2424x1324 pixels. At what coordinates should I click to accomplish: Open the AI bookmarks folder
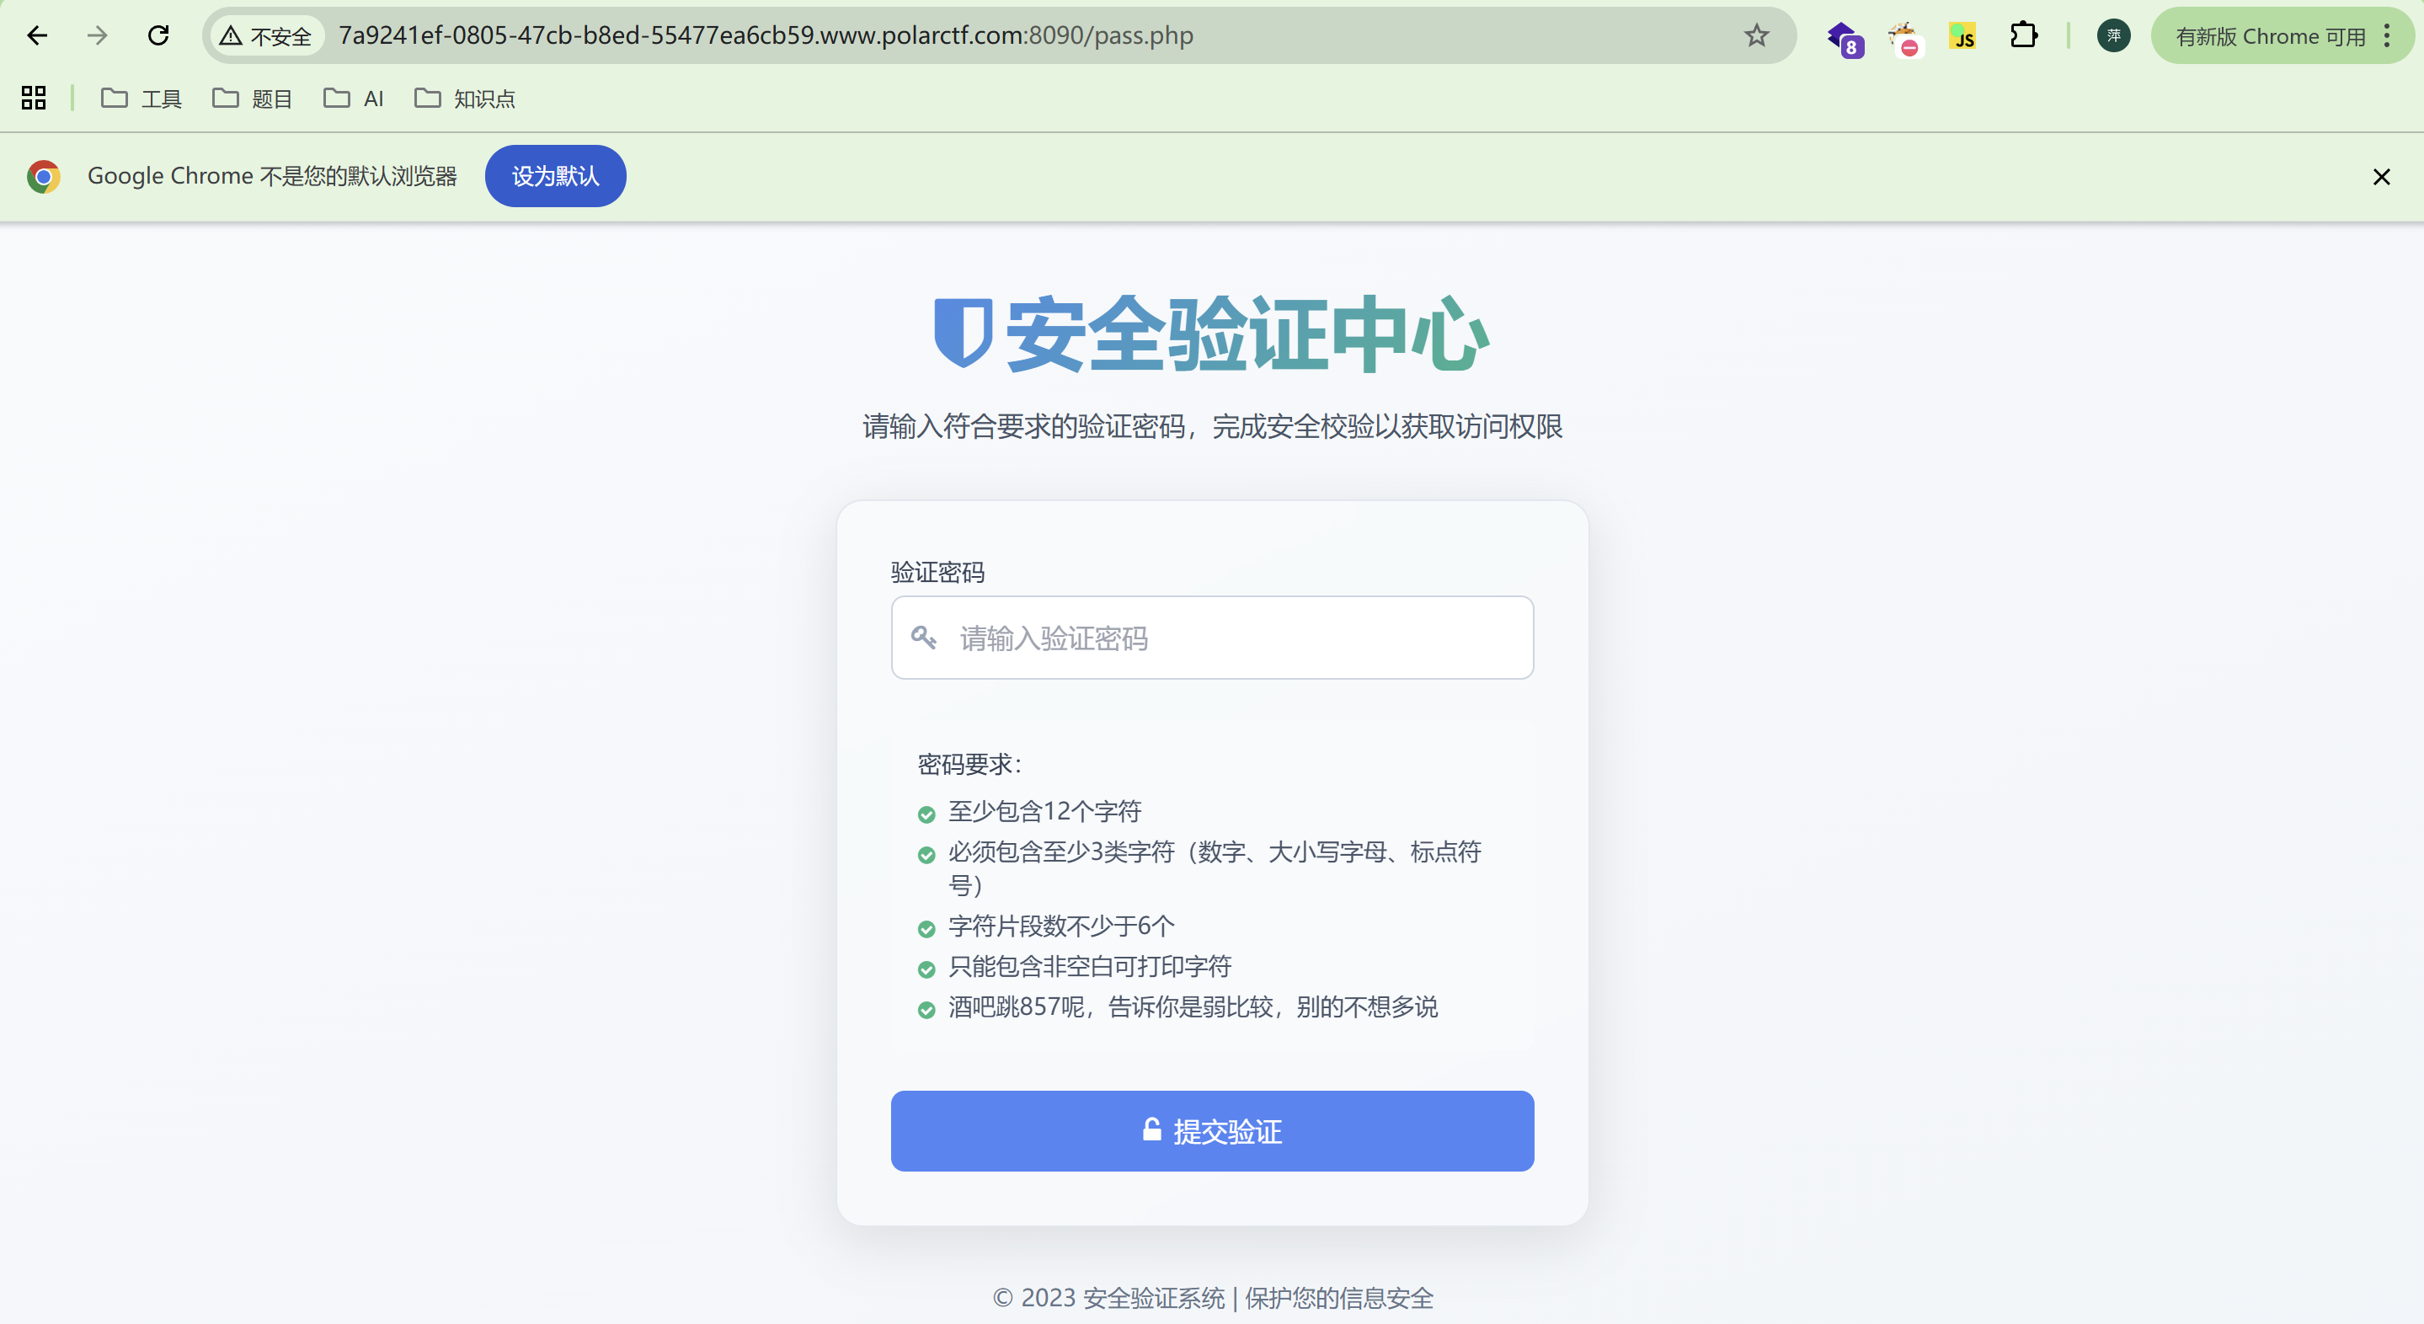(354, 98)
